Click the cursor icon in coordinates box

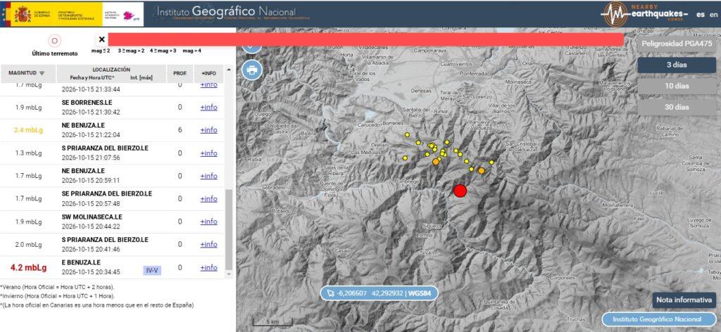click(x=331, y=293)
